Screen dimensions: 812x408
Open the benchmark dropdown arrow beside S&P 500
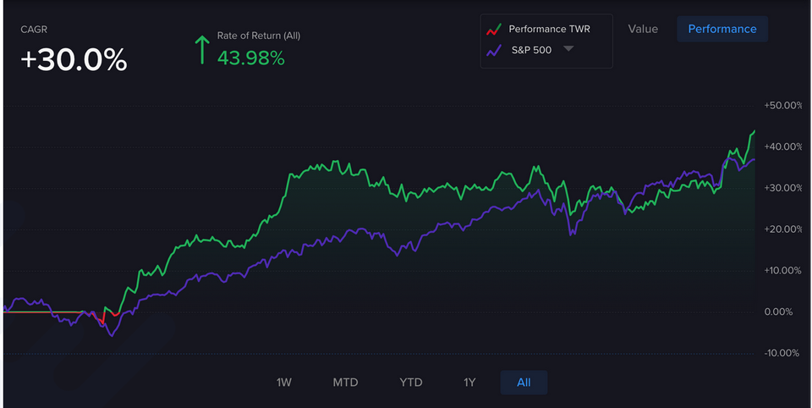pyautogui.click(x=568, y=49)
